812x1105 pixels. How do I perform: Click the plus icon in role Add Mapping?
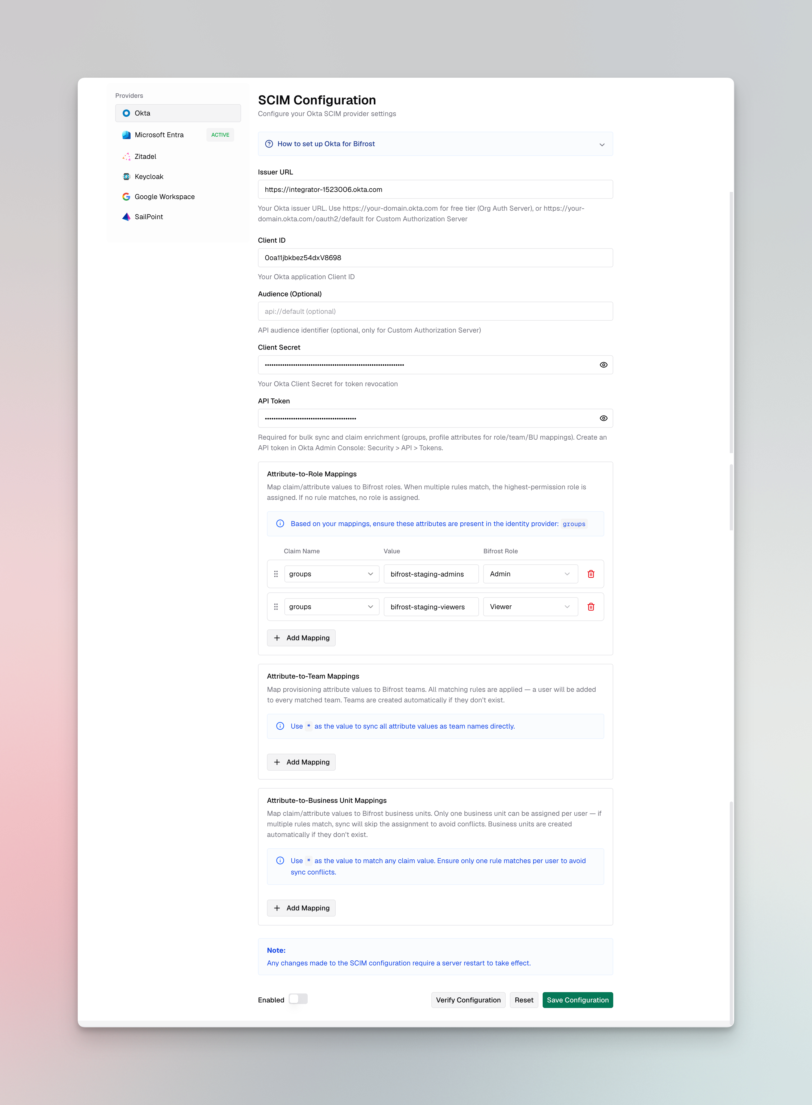coord(277,638)
